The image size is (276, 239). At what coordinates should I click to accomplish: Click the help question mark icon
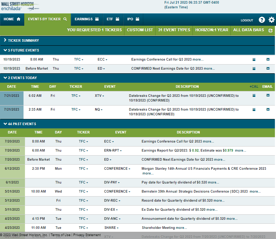(x=262, y=20)
